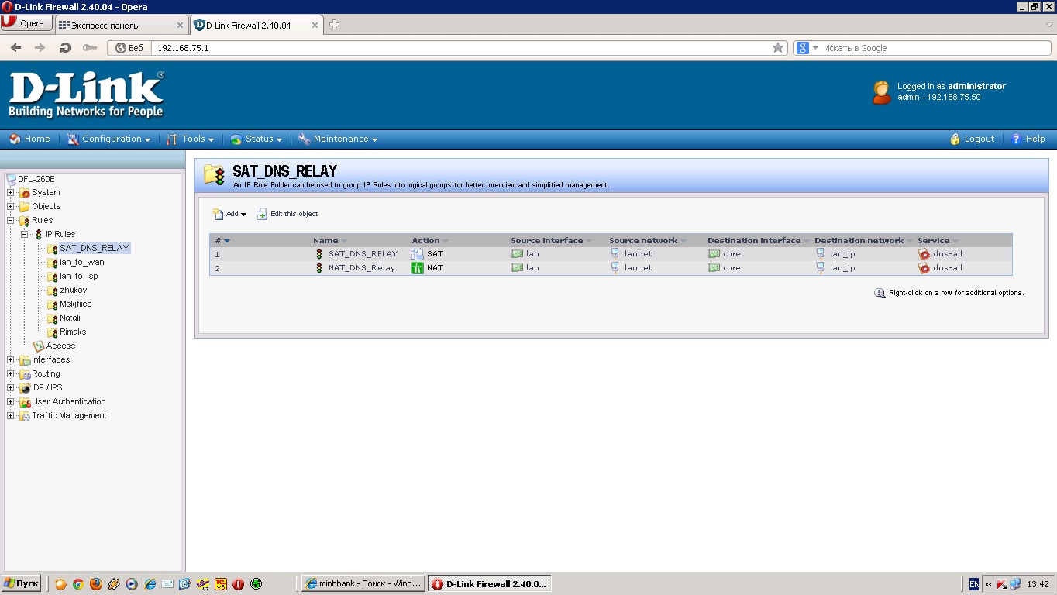This screenshot has height=595, width=1057.
Task: Close the D-Link Firewall browser tab
Action: click(315, 25)
